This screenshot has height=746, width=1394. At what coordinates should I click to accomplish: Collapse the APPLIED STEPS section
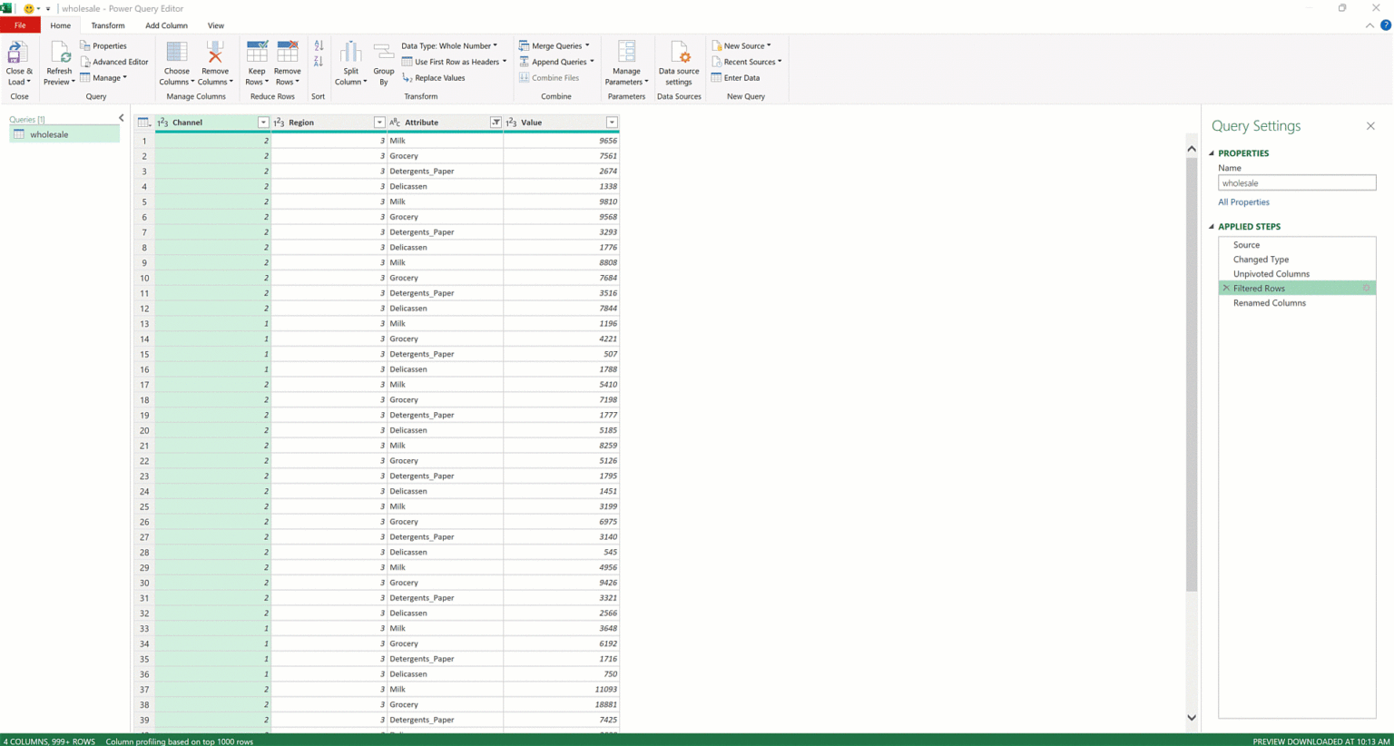coord(1212,227)
